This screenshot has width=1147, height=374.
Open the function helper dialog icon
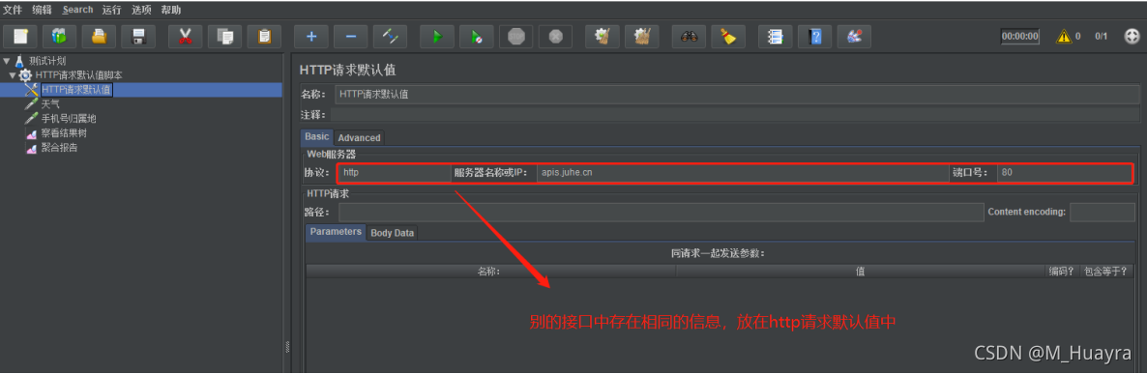coord(776,37)
